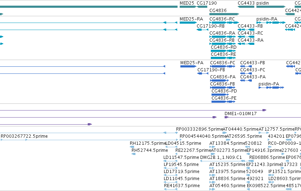301x191 pixels.
Task: Click EST AT05460.5prime
Action: point(227,186)
